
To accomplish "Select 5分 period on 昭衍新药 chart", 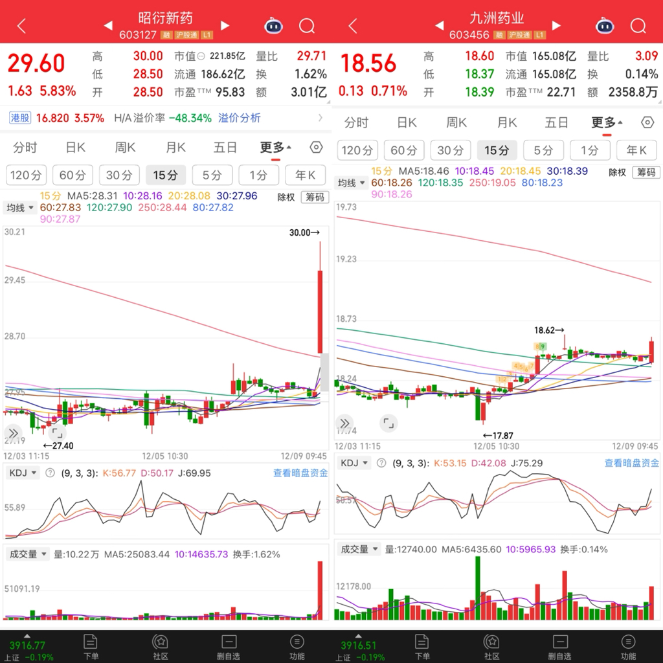I will tap(212, 175).
